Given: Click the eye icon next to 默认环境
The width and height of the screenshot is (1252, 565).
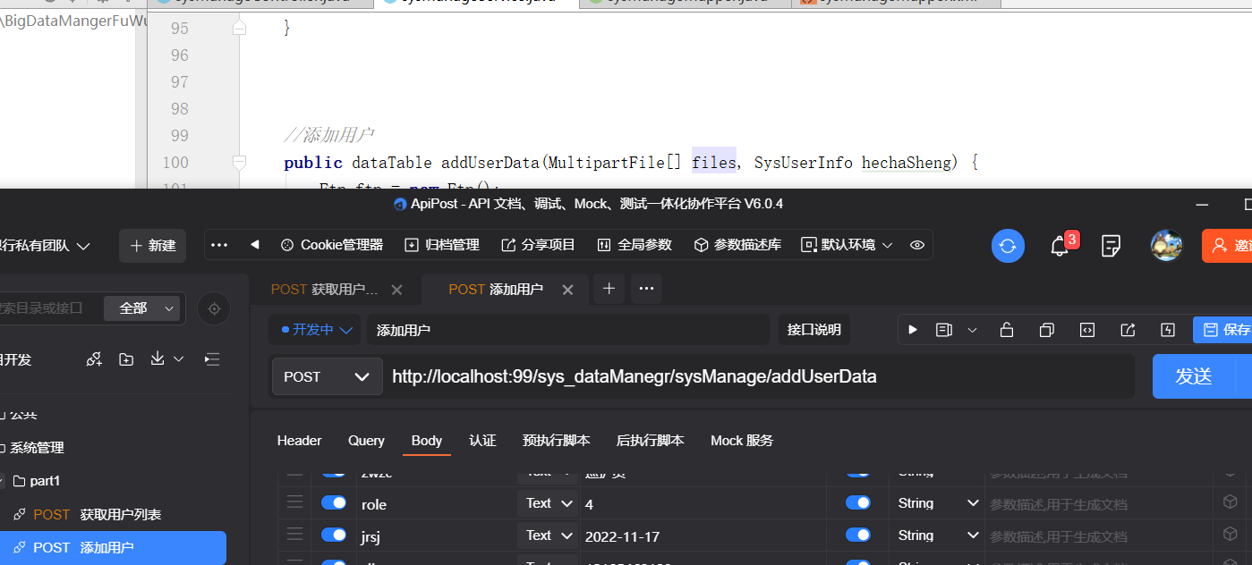Looking at the screenshot, I should click(916, 245).
